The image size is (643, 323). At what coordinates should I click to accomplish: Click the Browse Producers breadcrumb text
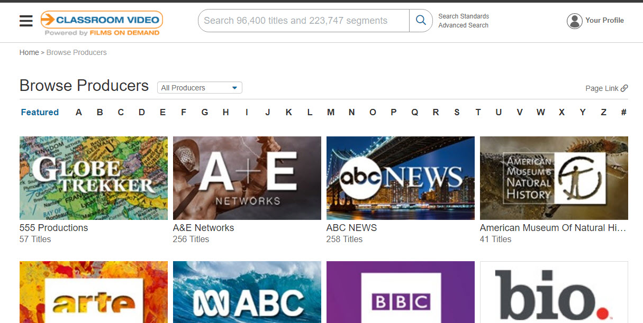click(77, 52)
